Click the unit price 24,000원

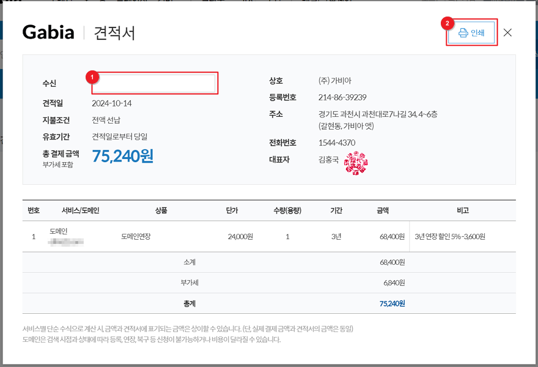click(240, 237)
